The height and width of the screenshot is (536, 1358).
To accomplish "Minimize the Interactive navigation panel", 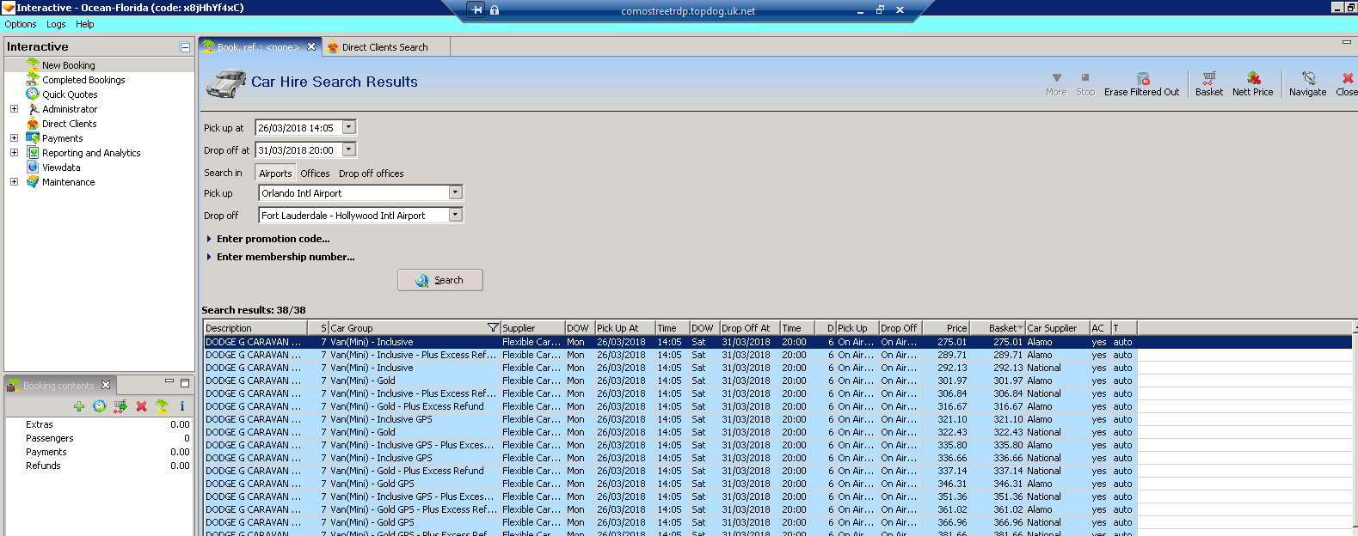I will [184, 47].
